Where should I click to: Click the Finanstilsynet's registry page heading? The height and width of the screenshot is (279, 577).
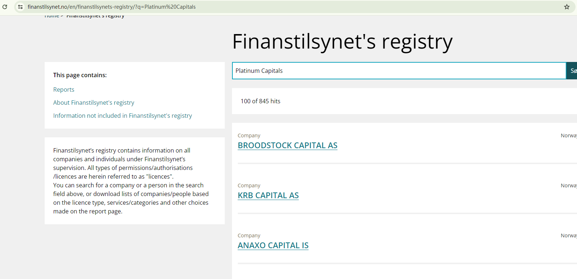(x=342, y=41)
